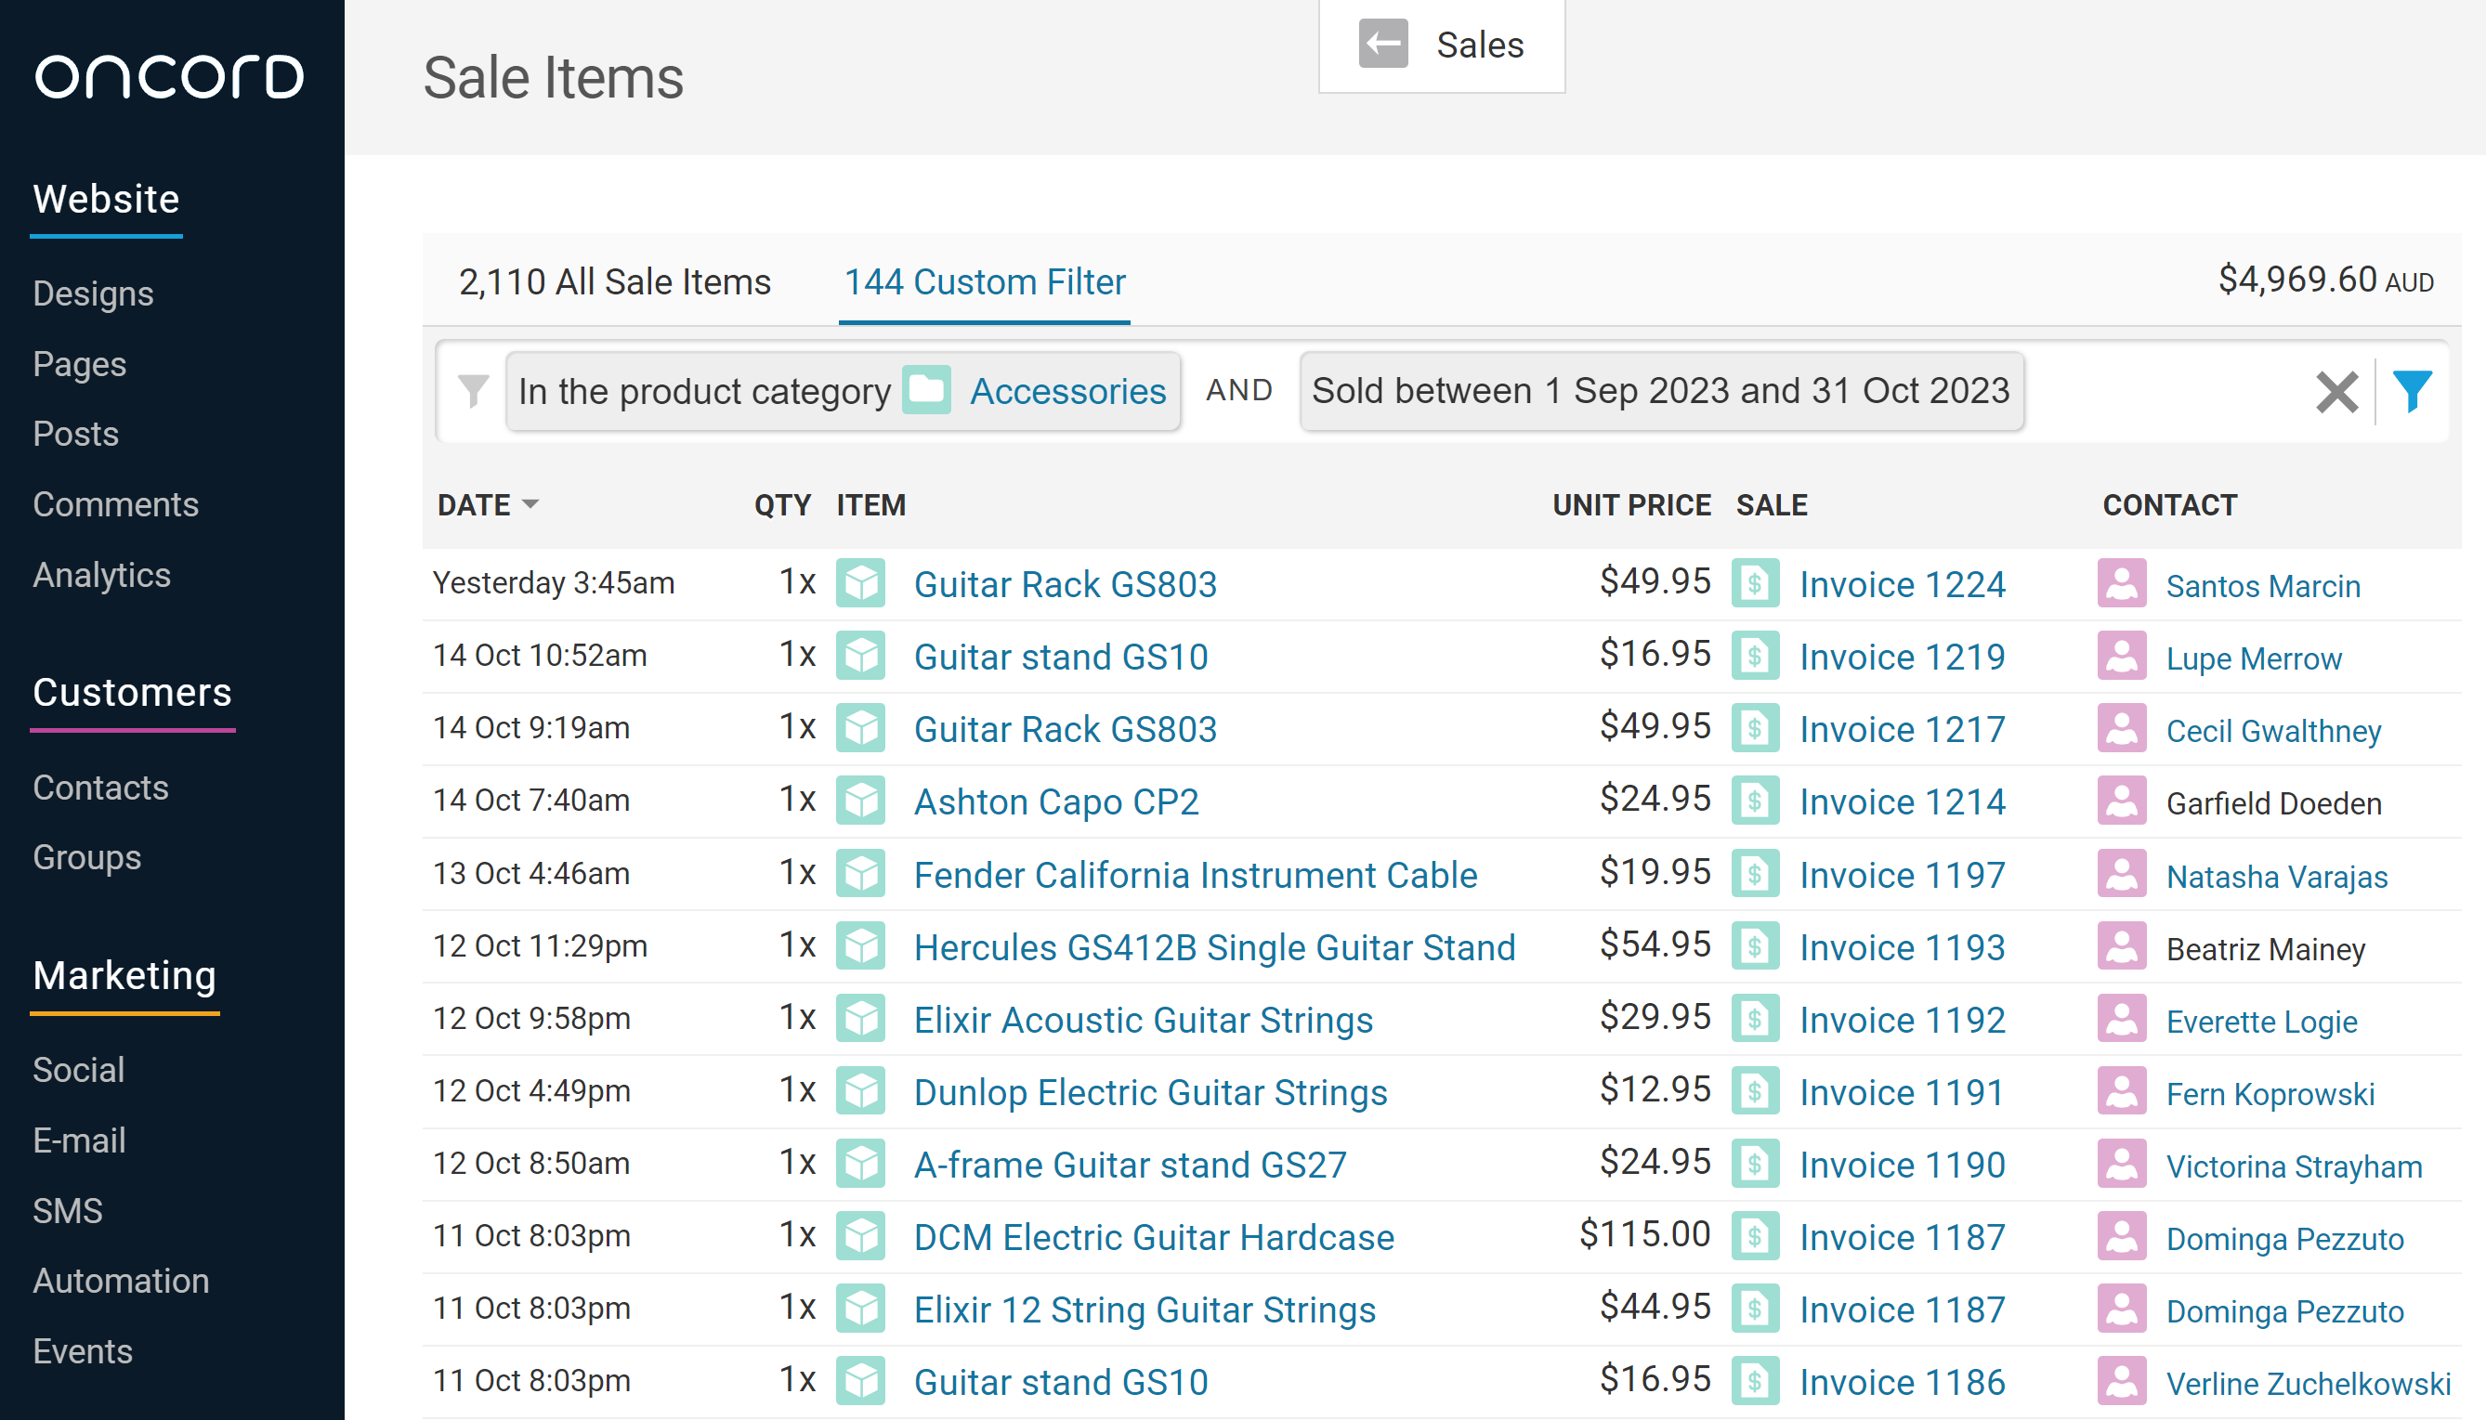This screenshot has height=1420, width=2486.
Task: Click product cube icon for Ashton Capo CP2
Action: point(860,801)
